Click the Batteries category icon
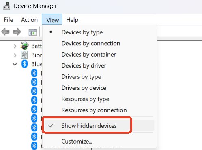202x150 pixels. tap(24, 46)
